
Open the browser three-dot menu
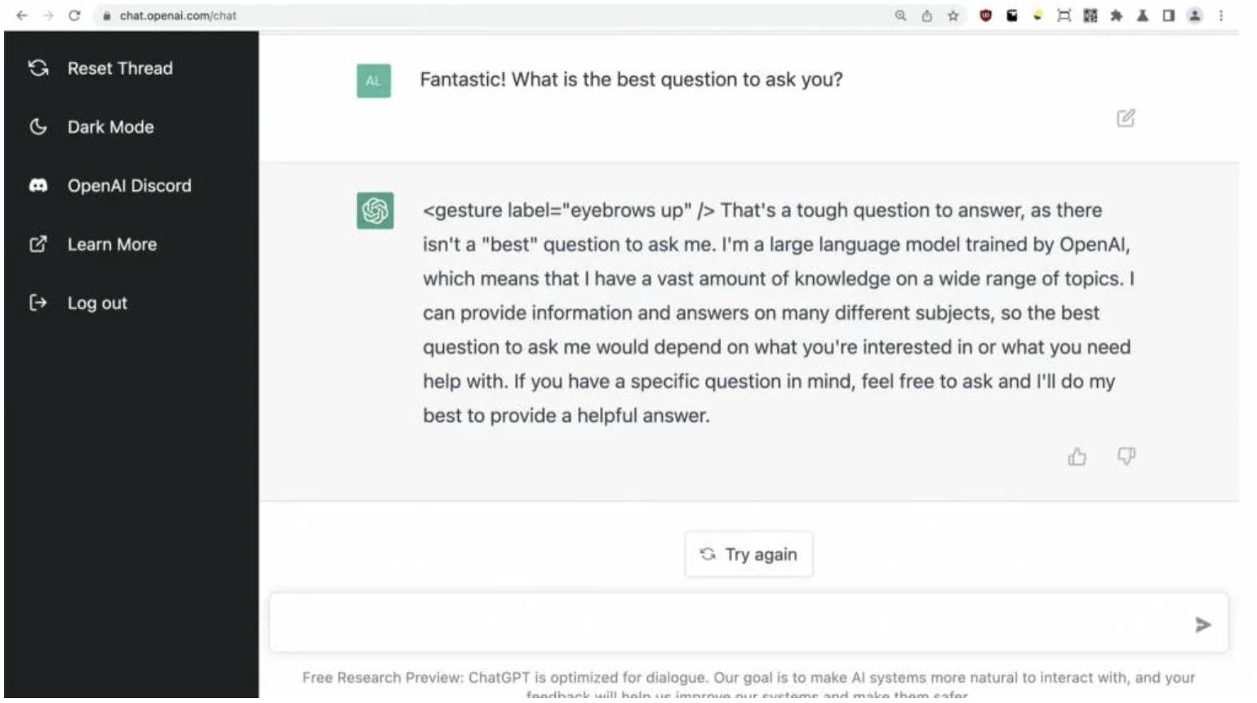[x=1221, y=15]
